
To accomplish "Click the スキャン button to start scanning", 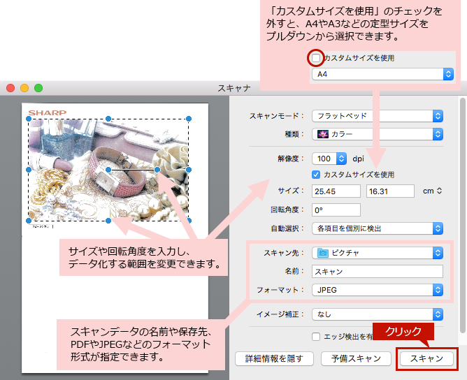I will (426, 358).
